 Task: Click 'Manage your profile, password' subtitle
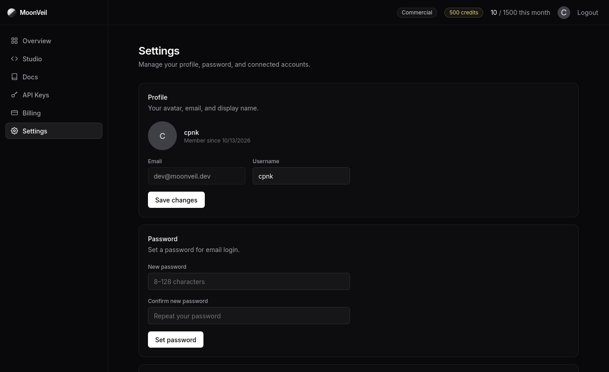point(224,64)
